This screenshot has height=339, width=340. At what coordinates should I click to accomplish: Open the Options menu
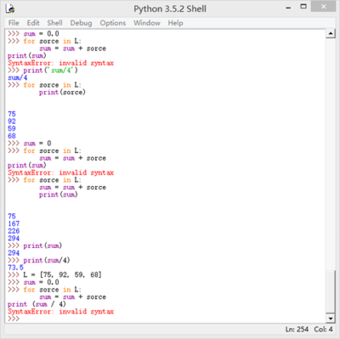112,23
